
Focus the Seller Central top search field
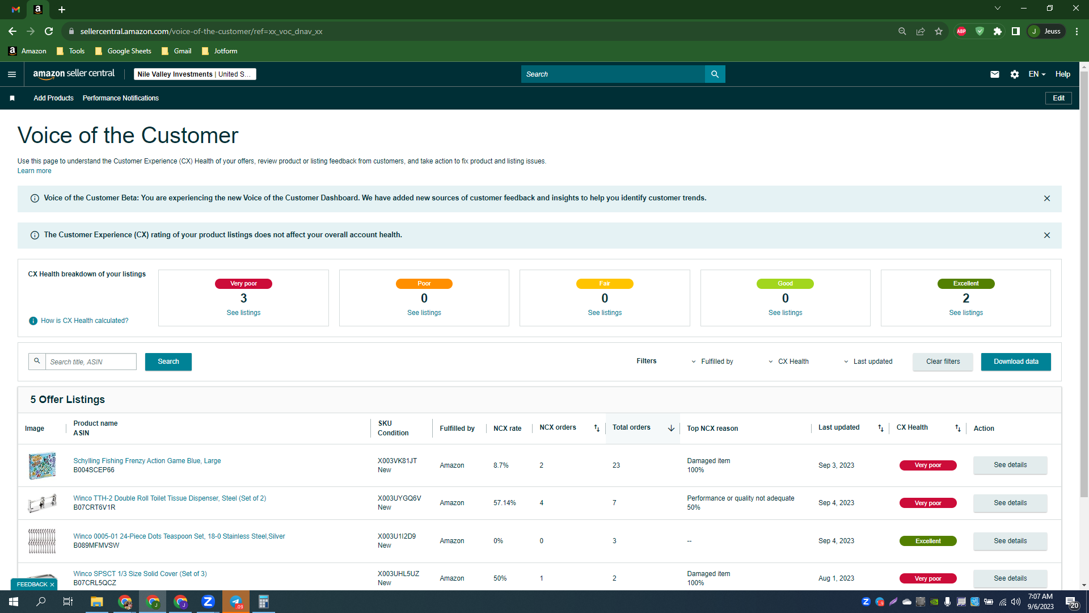click(x=613, y=74)
